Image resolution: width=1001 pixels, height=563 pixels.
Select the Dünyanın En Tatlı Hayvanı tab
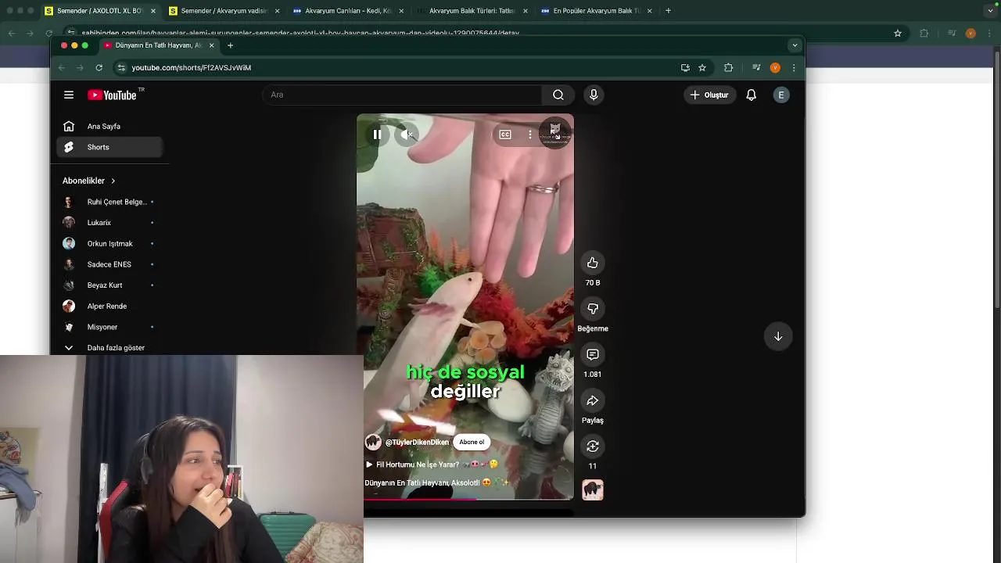tap(160, 45)
